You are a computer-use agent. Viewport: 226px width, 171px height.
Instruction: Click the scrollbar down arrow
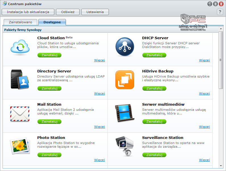click(221, 166)
